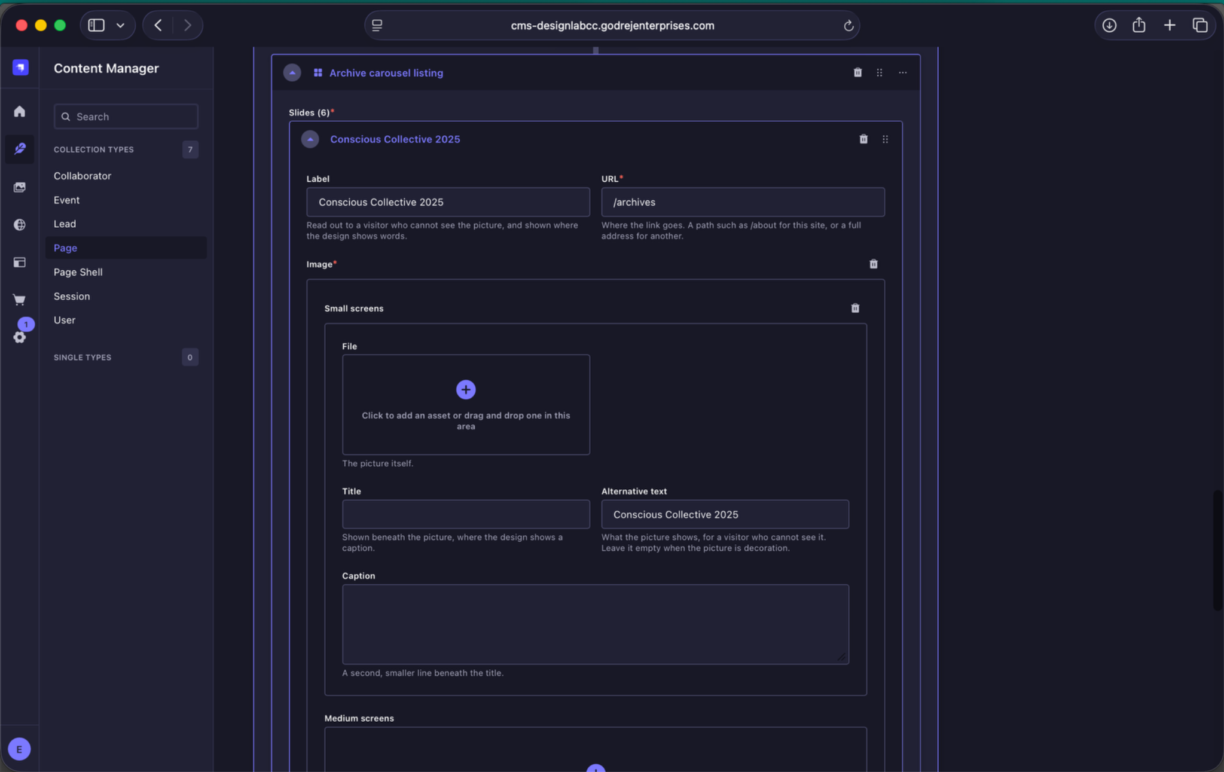Click the Content Manager search field
Screen dimensions: 1224x772
pyautogui.click(x=126, y=117)
